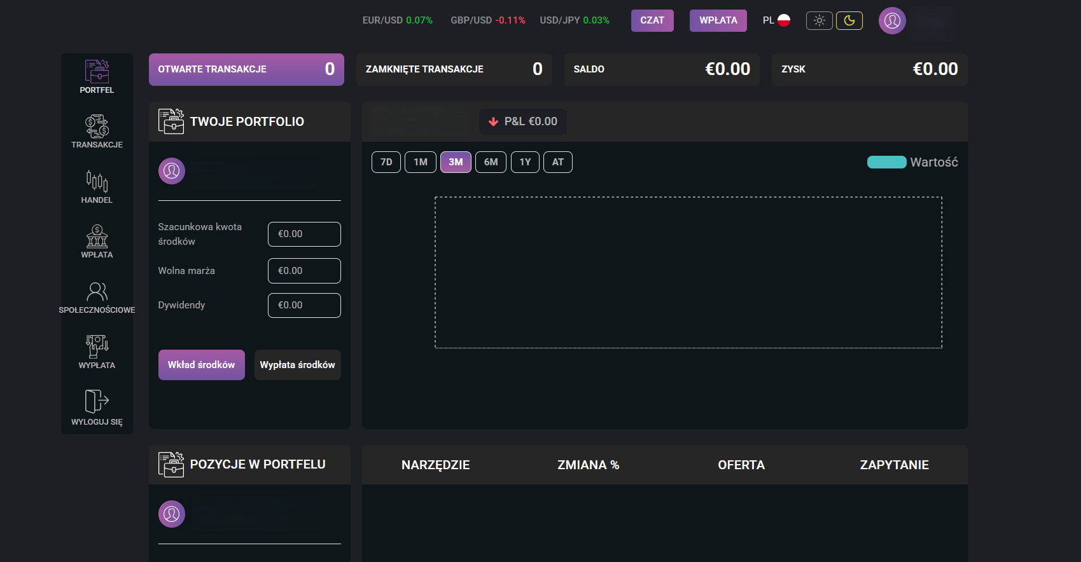Click the Oferta column header
This screenshot has height=562, width=1081.
point(741,465)
